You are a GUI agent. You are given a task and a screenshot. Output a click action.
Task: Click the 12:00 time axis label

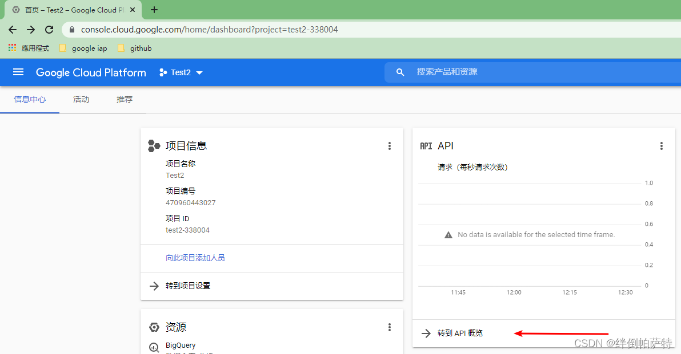point(514,292)
